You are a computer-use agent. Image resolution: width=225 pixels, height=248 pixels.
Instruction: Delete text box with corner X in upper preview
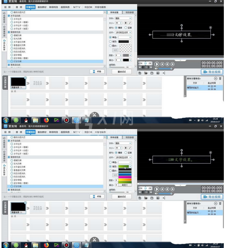210,28
